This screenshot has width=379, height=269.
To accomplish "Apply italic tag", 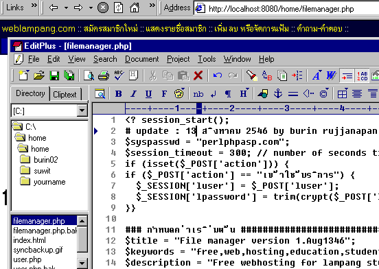I will 133,94.
